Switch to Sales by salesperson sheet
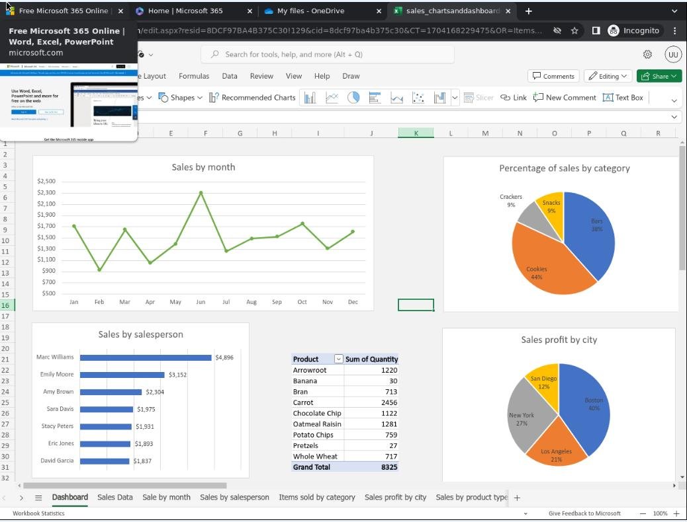The image size is (687, 522). [x=234, y=497]
